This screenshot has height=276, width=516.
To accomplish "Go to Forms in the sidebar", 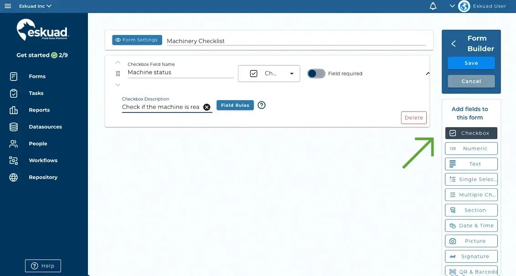I will pyautogui.click(x=37, y=76).
